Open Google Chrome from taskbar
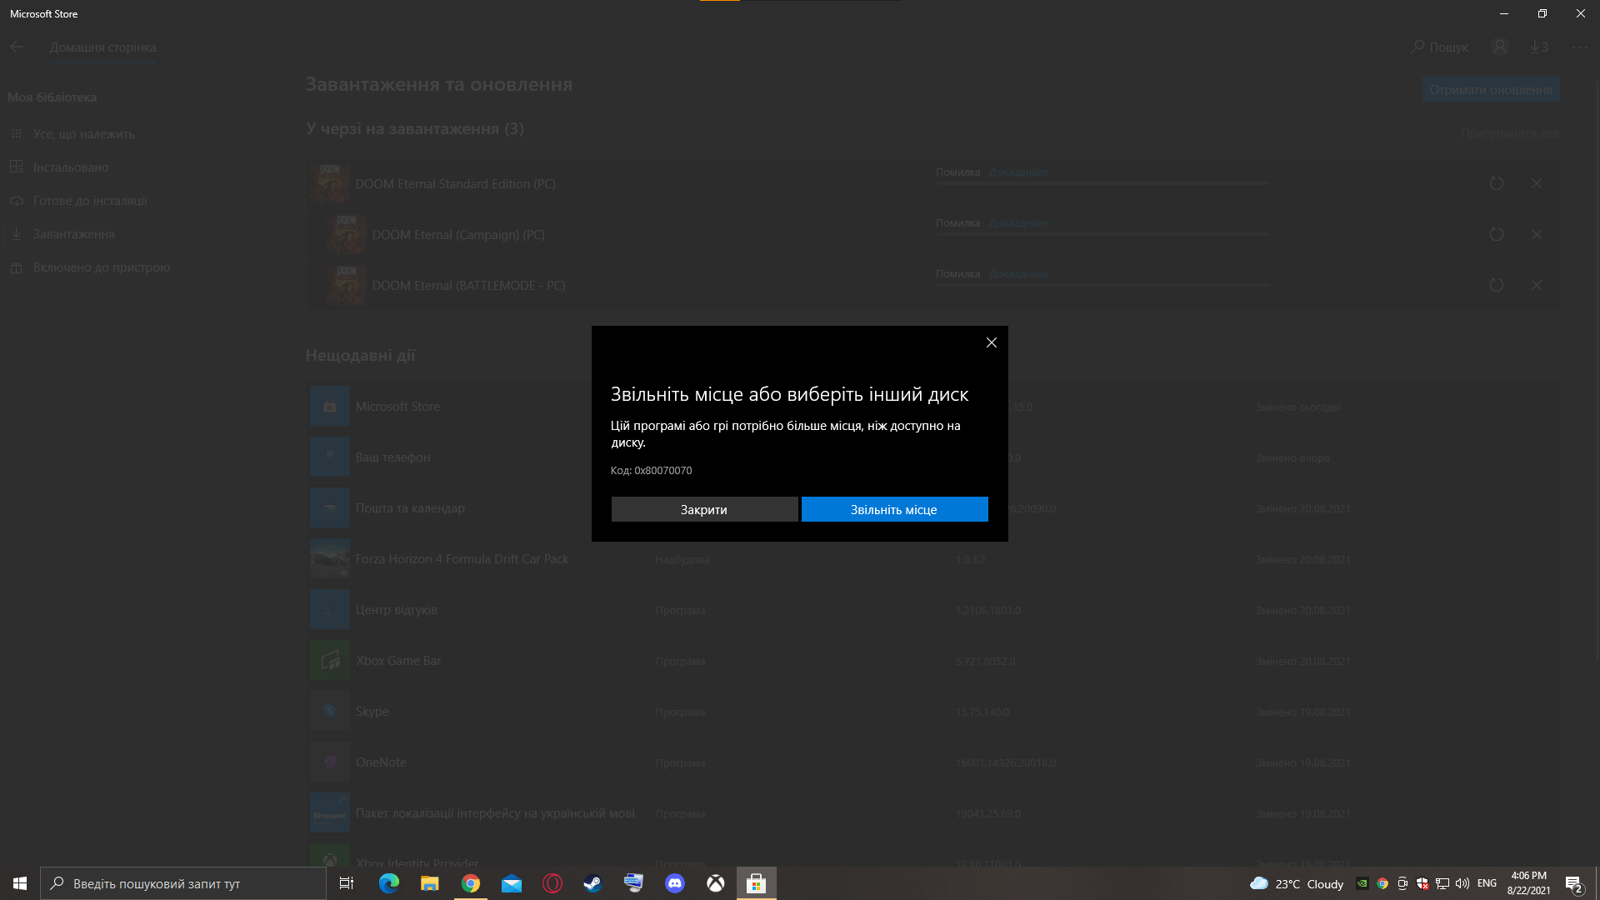The width and height of the screenshot is (1600, 900). pyautogui.click(x=471, y=883)
